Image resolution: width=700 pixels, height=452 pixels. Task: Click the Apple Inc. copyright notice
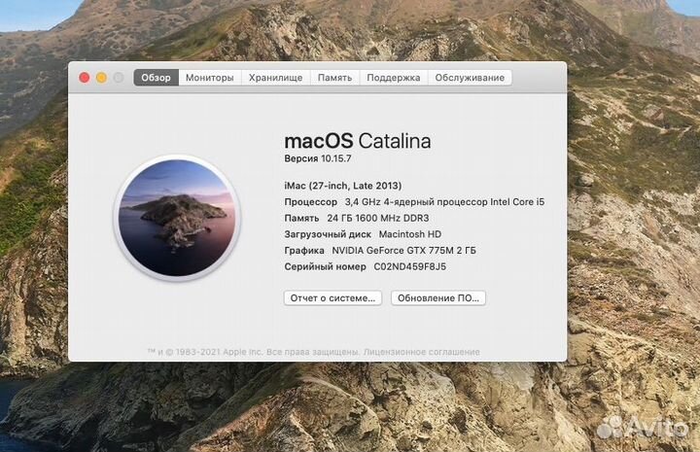(254, 352)
